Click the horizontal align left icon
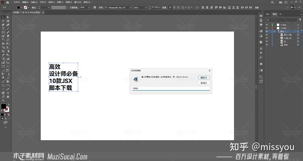The image size is (303, 161). [x=203, y=8]
